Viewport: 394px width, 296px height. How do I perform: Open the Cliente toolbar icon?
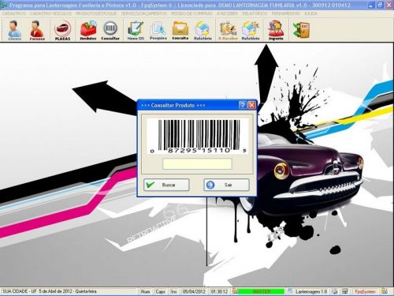pyautogui.click(x=15, y=31)
